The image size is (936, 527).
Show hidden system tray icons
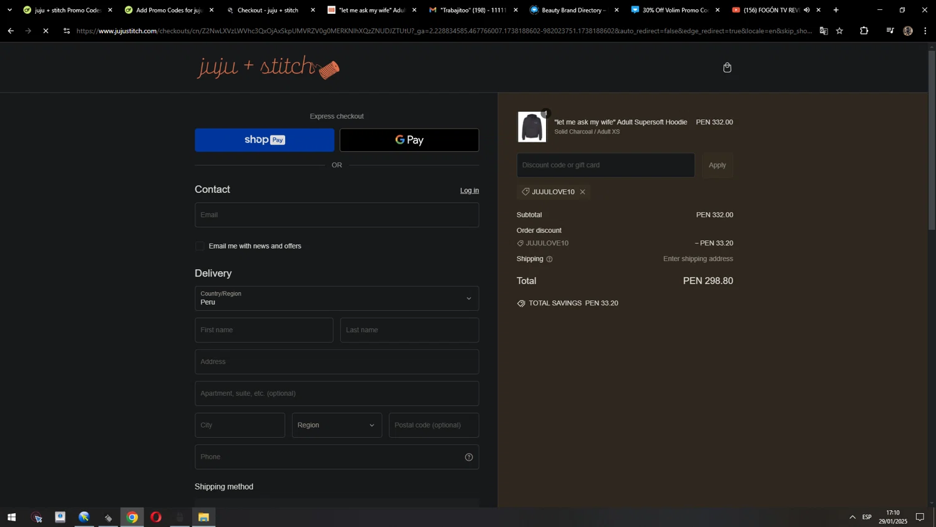pyautogui.click(x=852, y=517)
